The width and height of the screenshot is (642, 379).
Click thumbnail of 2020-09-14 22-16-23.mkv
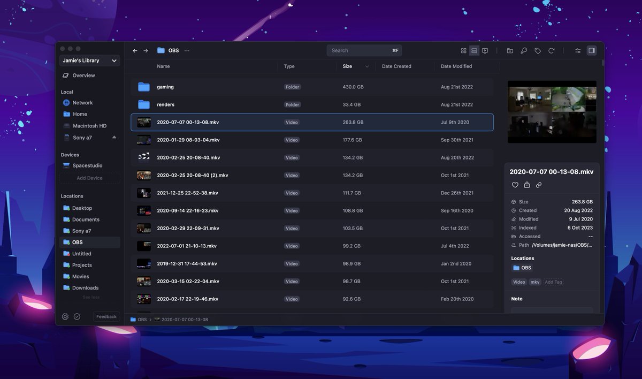pos(144,210)
